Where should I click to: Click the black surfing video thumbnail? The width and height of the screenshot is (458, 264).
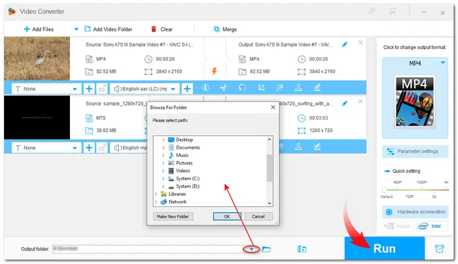tap(37, 117)
